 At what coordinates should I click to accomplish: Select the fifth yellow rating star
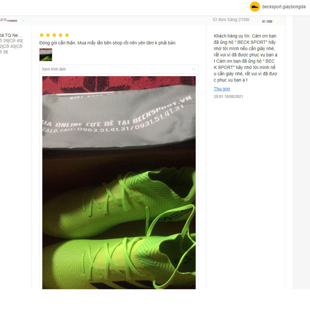(67, 35)
